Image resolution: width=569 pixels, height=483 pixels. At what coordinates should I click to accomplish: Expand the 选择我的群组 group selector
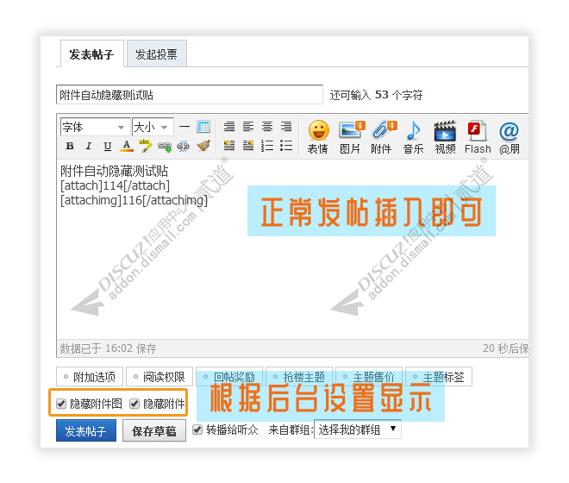point(358,430)
